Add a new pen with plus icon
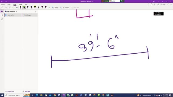This screenshot has height=97, width=173. coord(49,8)
